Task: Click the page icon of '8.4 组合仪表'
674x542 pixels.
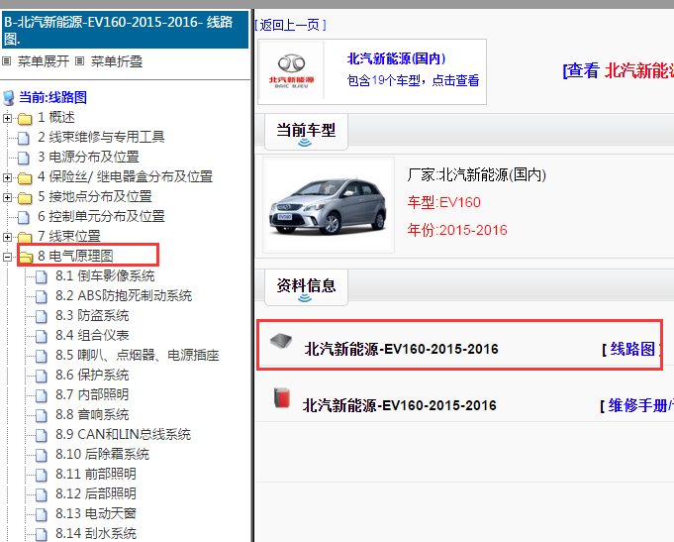Action: click(x=42, y=336)
